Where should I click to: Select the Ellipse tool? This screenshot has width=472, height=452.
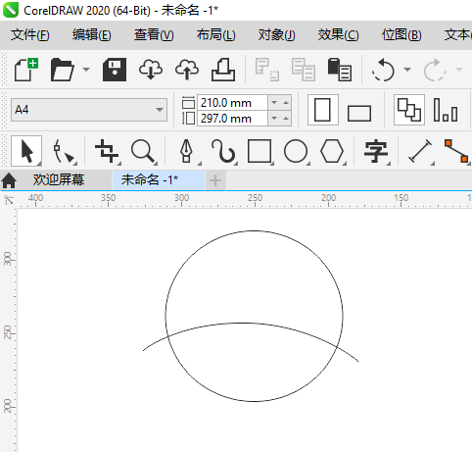[296, 151]
